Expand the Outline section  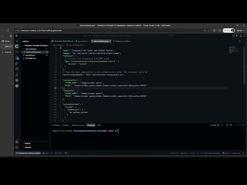coord(35,143)
